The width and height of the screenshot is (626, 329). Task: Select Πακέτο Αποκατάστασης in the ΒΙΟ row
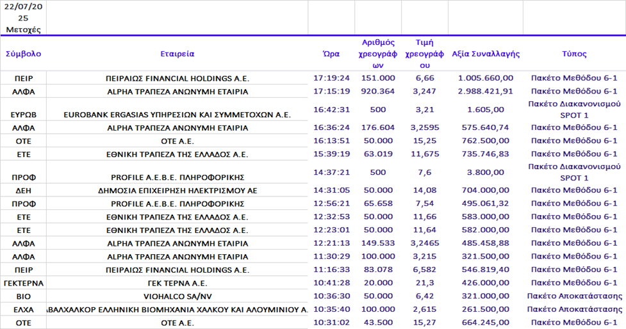click(575, 296)
